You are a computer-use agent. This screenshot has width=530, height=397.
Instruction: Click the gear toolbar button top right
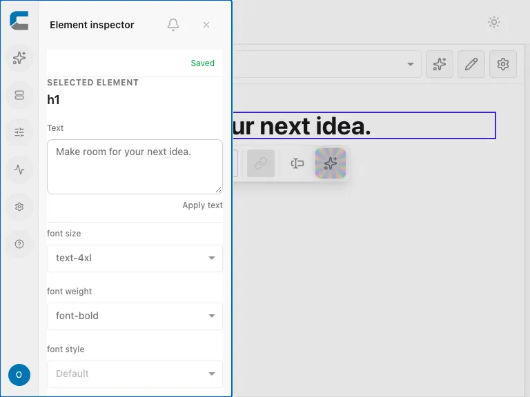click(x=503, y=64)
